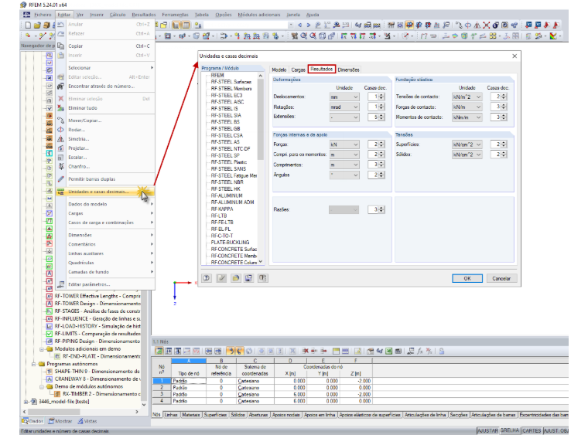Open the Mostrar navigator tab
The image size is (588, 435).
pyautogui.click(x=60, y=421)
